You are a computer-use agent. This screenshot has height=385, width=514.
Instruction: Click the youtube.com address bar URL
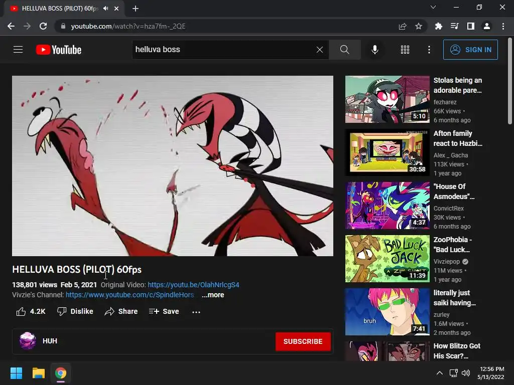coord(128,26)
